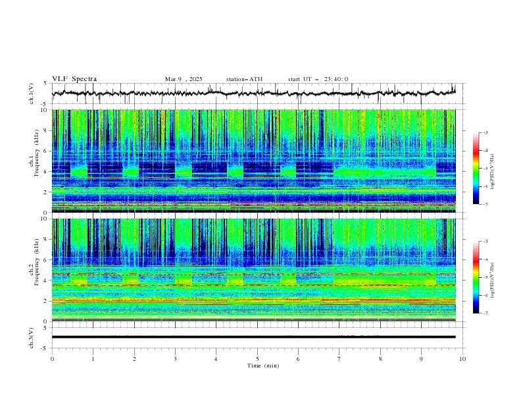Click the '-7' label on lower colorbar
The image size is (521, 403).
(485, 313)
